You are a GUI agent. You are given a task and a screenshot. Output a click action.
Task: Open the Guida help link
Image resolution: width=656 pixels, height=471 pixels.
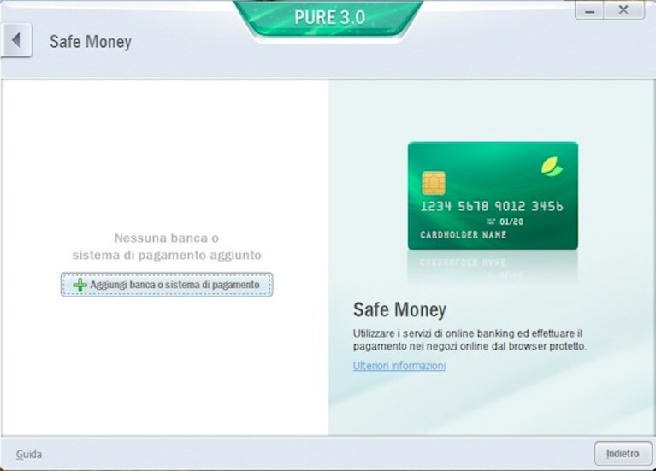pyautogui.click(x=29, y=454)
